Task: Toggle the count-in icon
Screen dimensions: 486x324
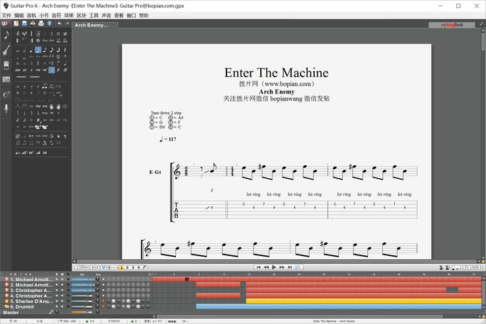Action: [447, 268]
